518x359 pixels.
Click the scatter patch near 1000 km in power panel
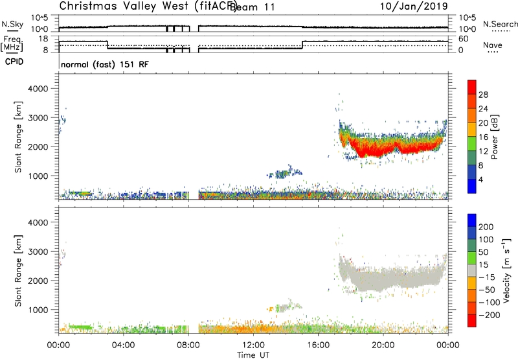[x=284, y=173]
